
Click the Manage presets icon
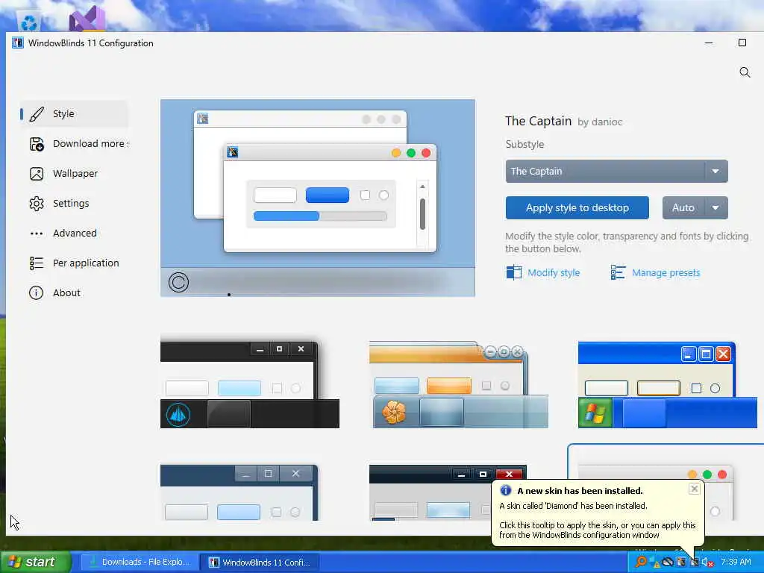pyautogui.click(x=618, y=272)
